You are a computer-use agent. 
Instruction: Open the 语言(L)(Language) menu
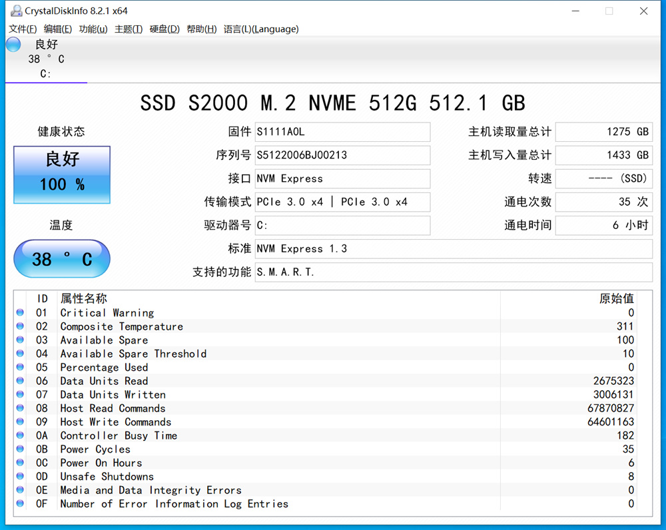[261, 29]
